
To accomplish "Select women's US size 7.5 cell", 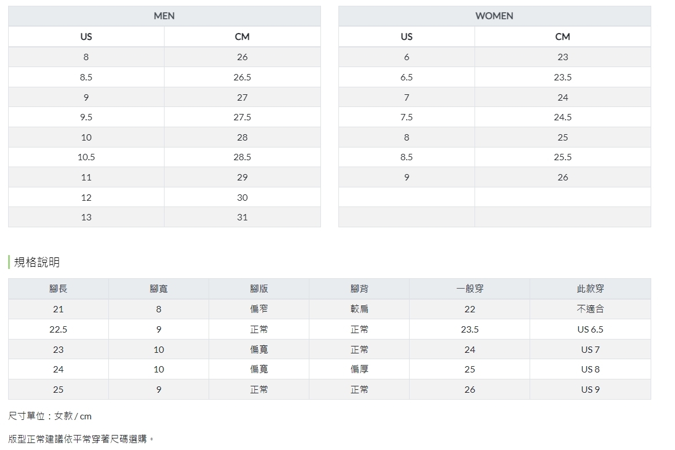I will click(407, 117).
